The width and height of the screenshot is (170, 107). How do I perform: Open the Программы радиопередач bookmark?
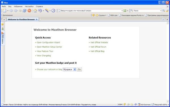pos(157,15)
